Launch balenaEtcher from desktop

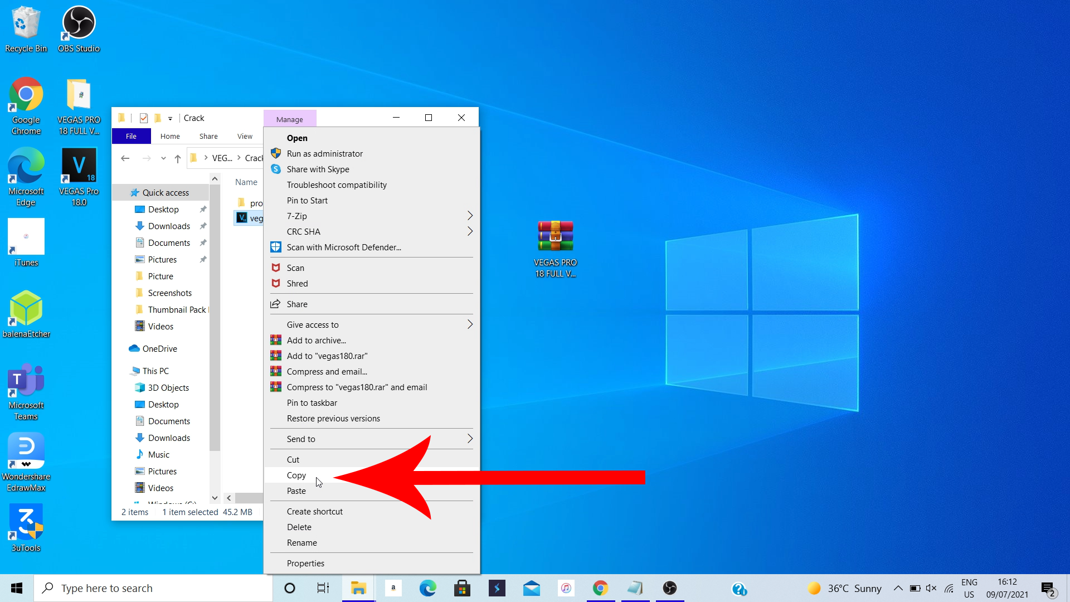click(26, 314)
